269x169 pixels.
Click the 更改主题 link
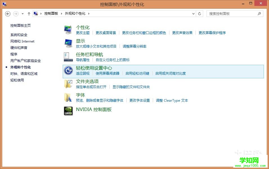[x=83, y=33]
